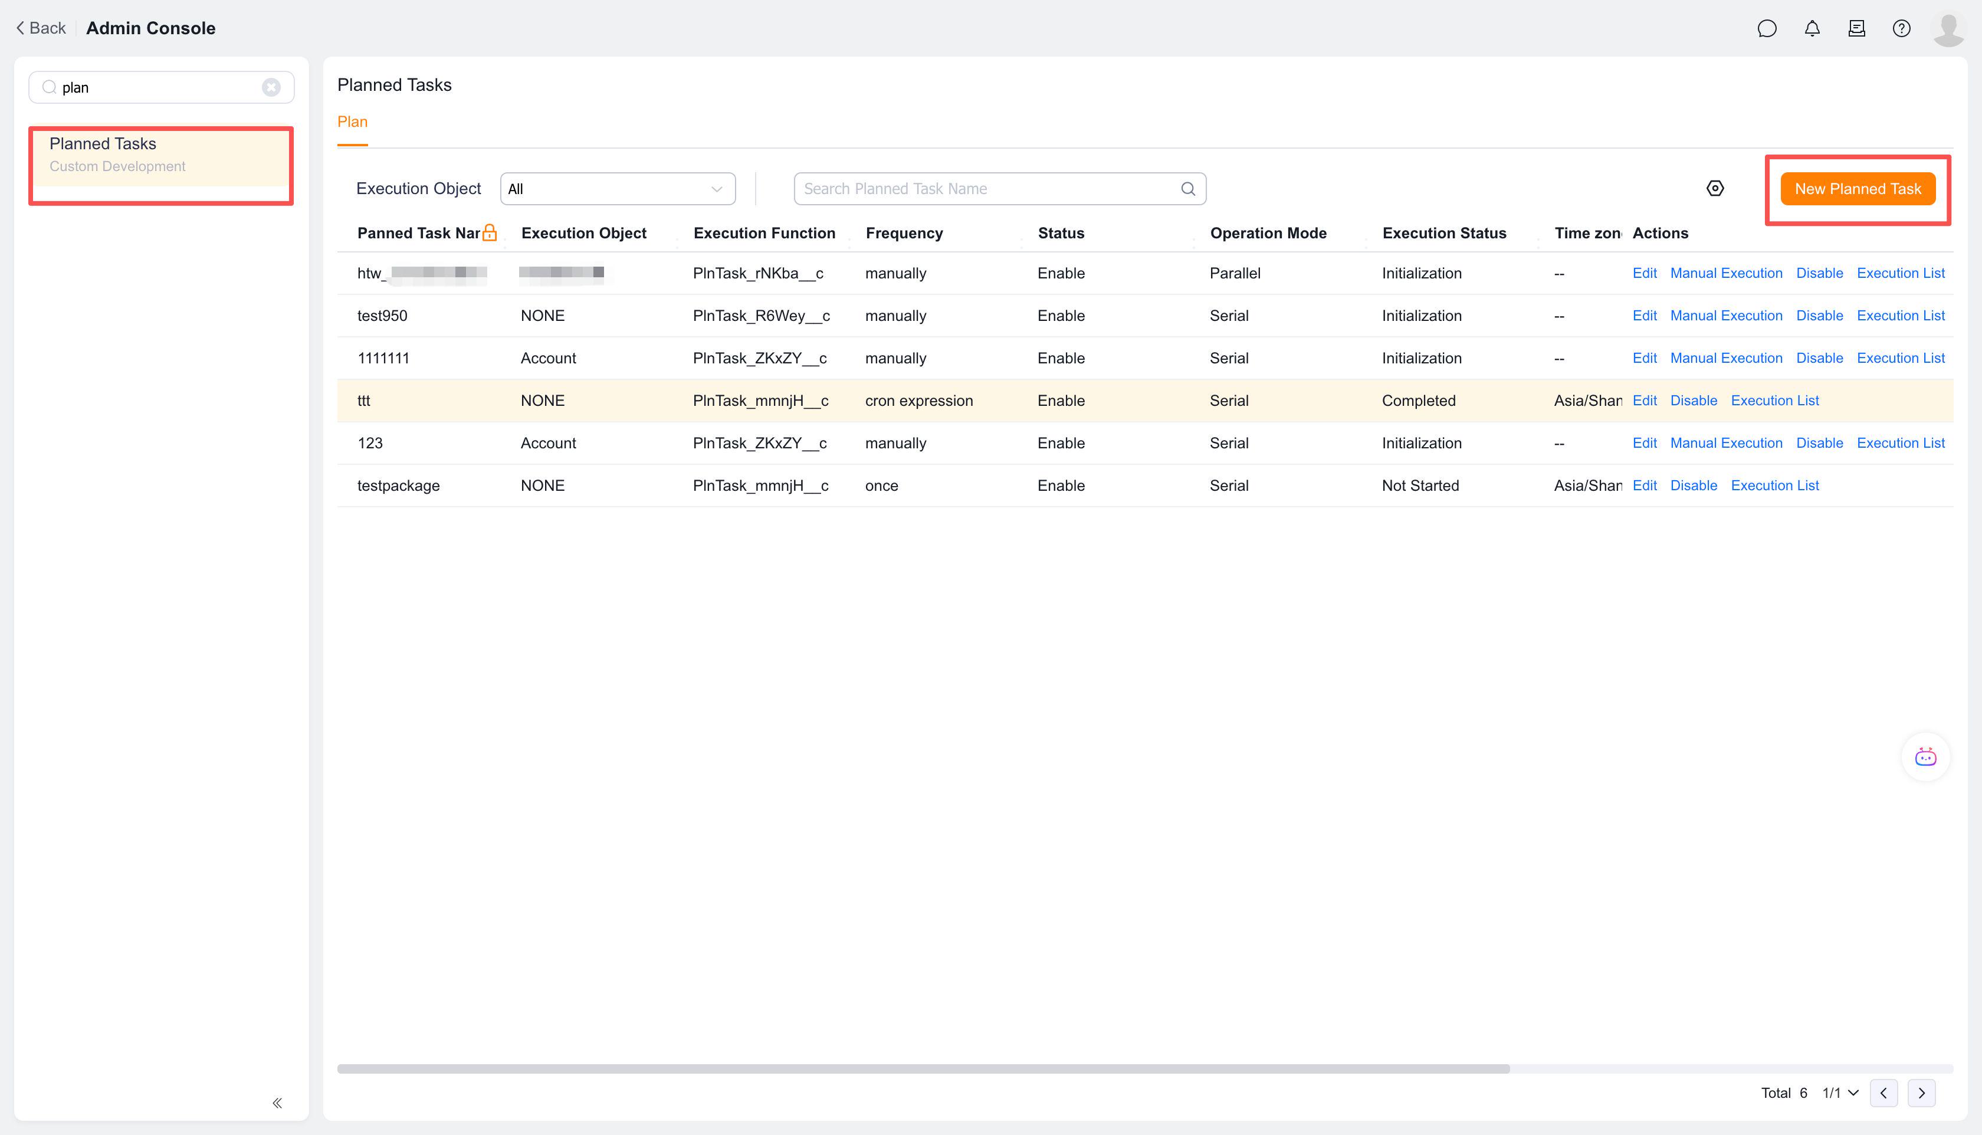This screenshot has height=1135, width=1982.
Task: Run Manual Execution for task 123
Action: 1727,443
